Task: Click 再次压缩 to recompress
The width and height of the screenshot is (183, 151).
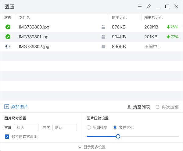Action: pyautogui.click(x=167, y=107)
